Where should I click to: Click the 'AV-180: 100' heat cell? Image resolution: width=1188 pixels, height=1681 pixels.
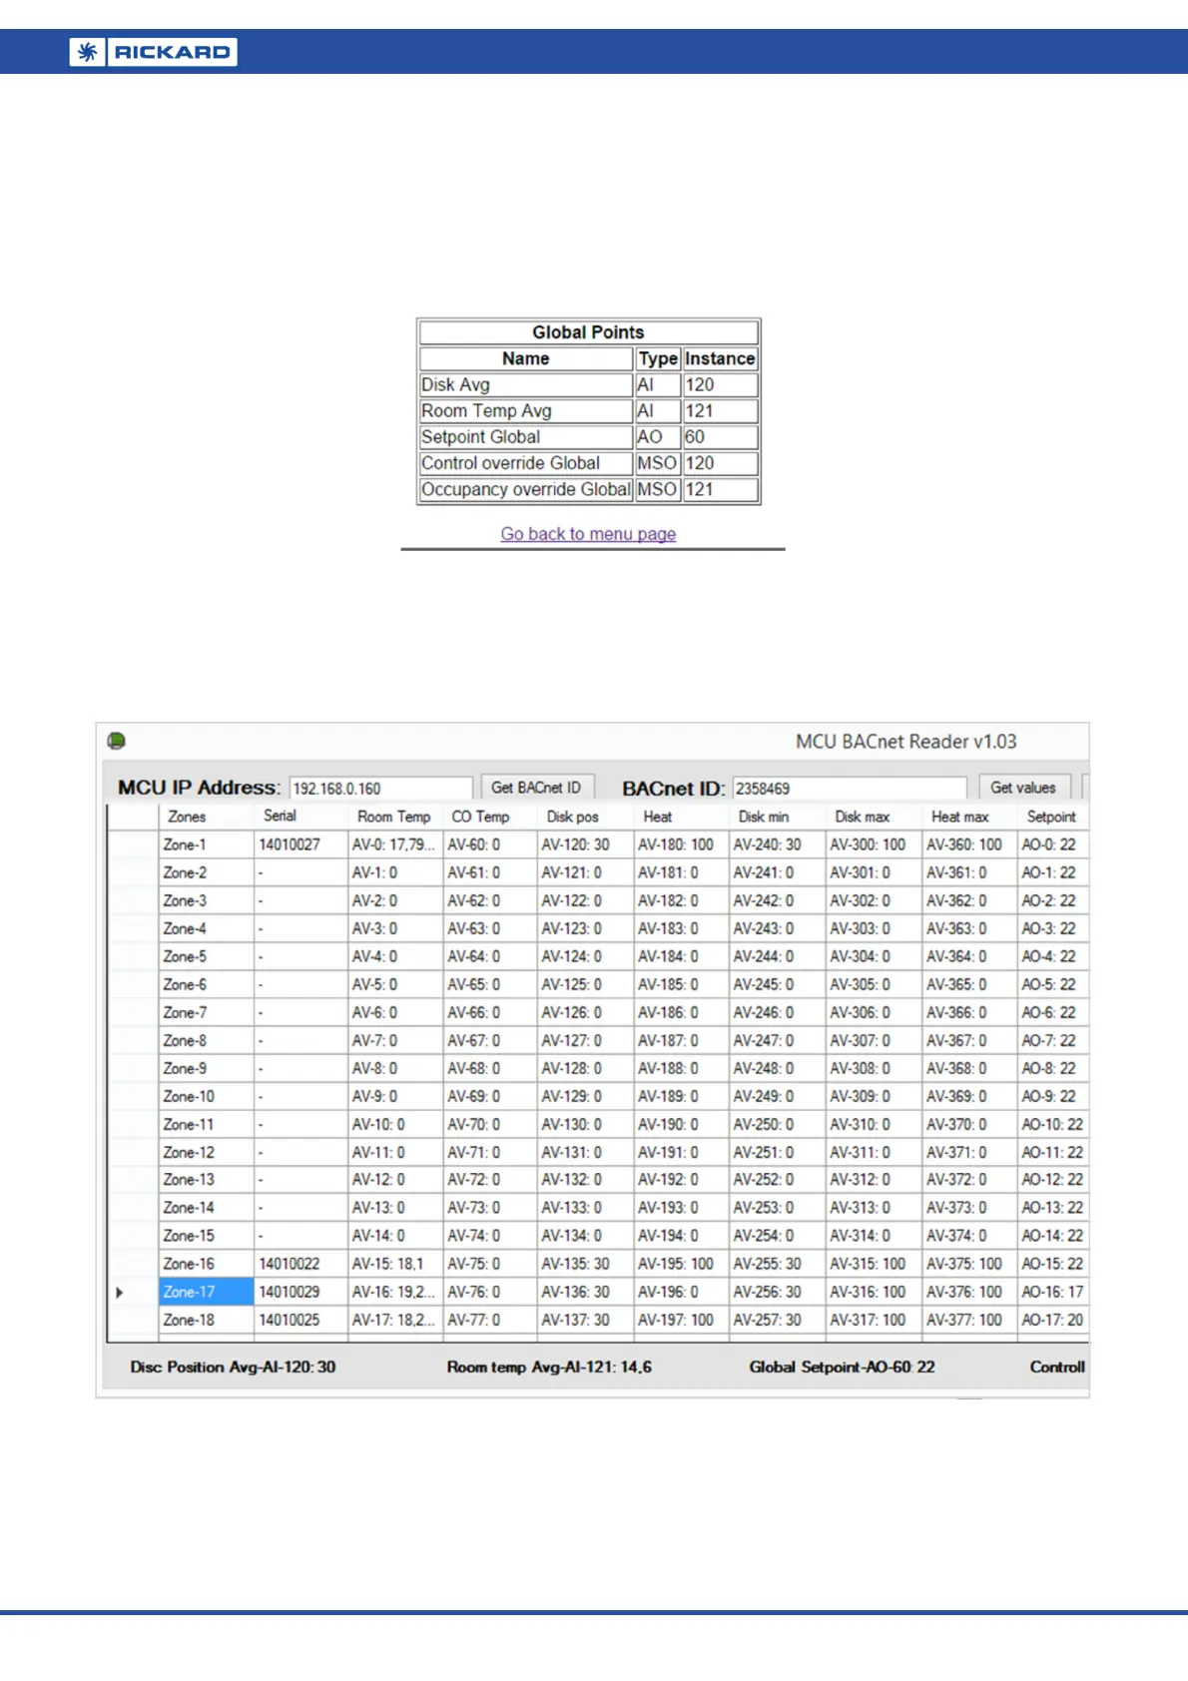681,844
